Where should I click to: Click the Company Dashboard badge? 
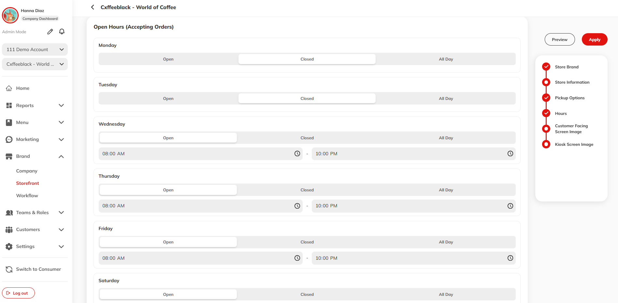40,19
